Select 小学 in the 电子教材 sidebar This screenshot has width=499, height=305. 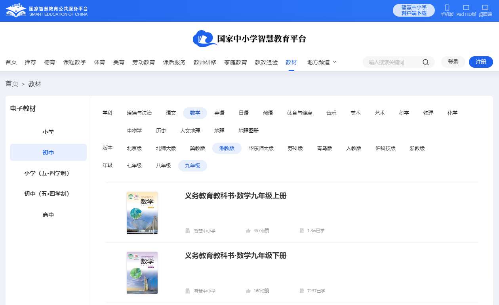click(48, 132)
